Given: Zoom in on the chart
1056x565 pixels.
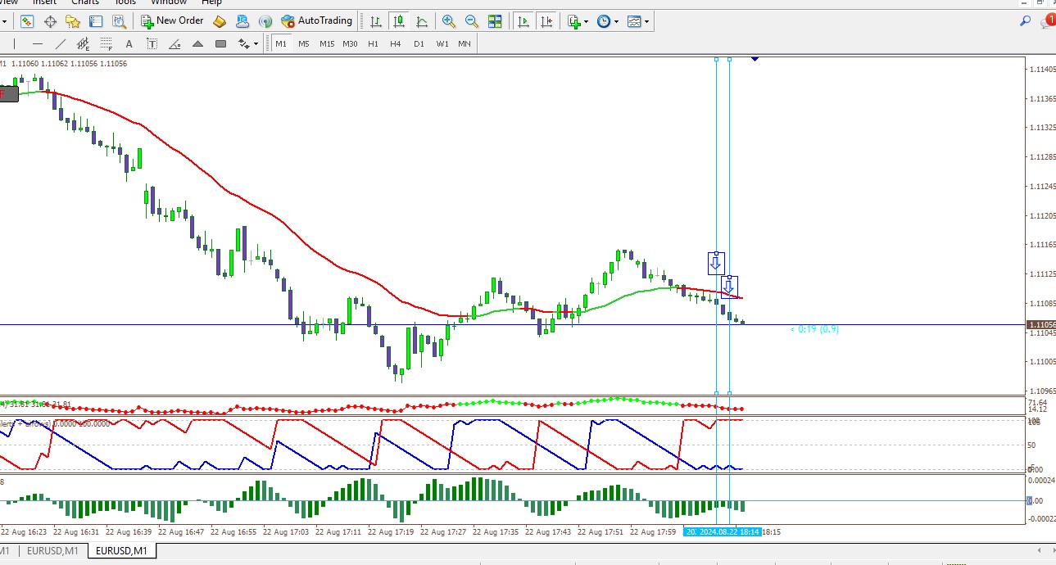Looking at the screenshot, I should pyautogui.click(x=449, y=21).
